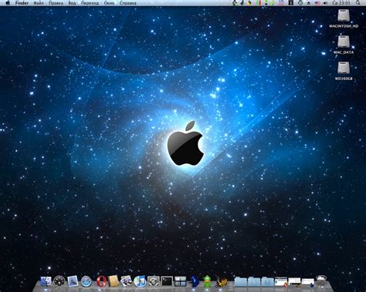
Task: Open the Вид menu
Action: coord(72,3)
